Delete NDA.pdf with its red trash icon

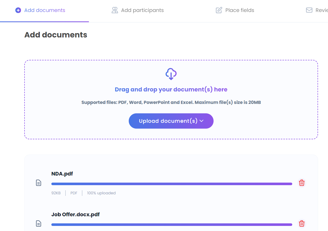point(302,183)
